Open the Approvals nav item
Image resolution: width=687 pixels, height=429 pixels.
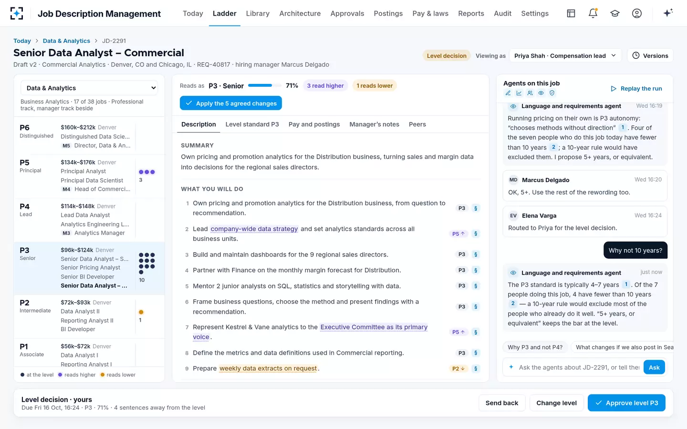pos(347,13)
